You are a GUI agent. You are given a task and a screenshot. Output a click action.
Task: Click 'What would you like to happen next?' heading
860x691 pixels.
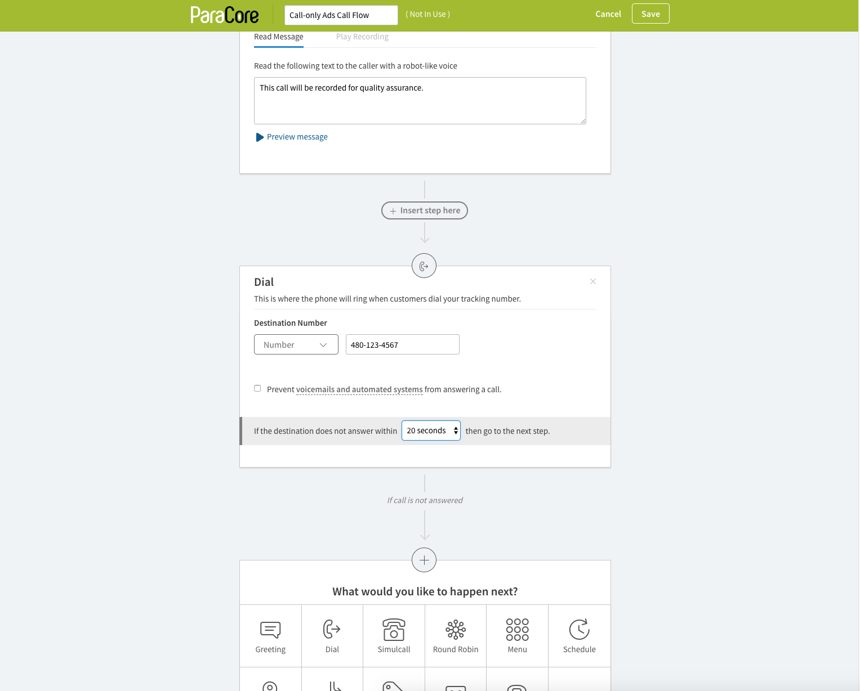coord(425,591)
